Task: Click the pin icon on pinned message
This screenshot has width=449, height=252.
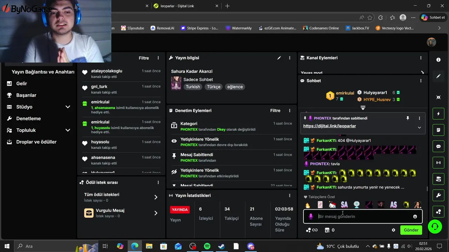Action: tap(408, 118)
